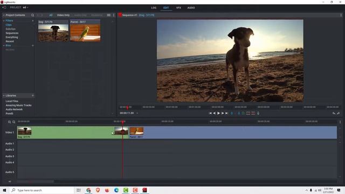The height and width of the screenshot is (194, 345).
Task: Click the Undo arrow in viewer
Action: click(334, 113)
